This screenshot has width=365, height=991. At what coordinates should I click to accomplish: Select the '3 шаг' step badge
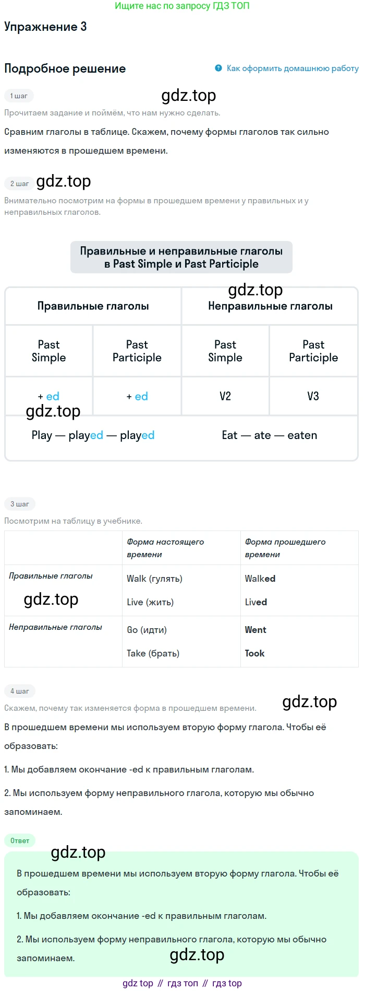point(19,504)
